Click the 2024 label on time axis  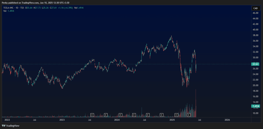117,120
